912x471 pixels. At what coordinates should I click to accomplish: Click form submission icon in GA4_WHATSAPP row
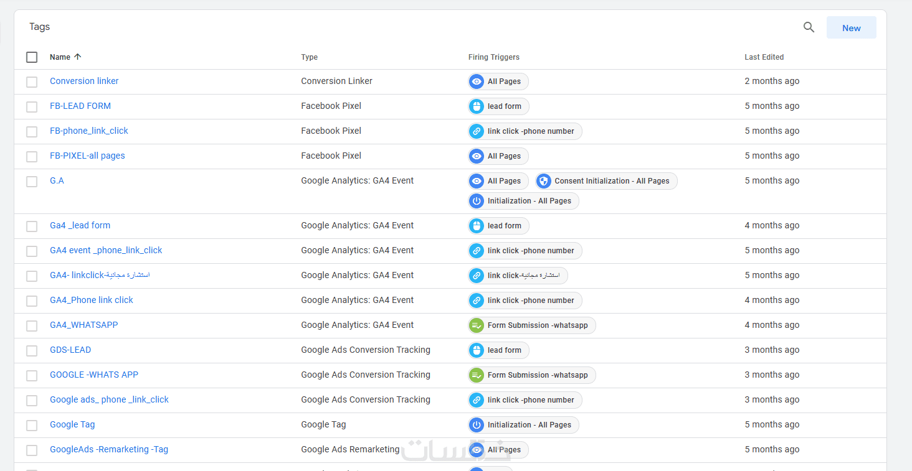pos(477,325)
